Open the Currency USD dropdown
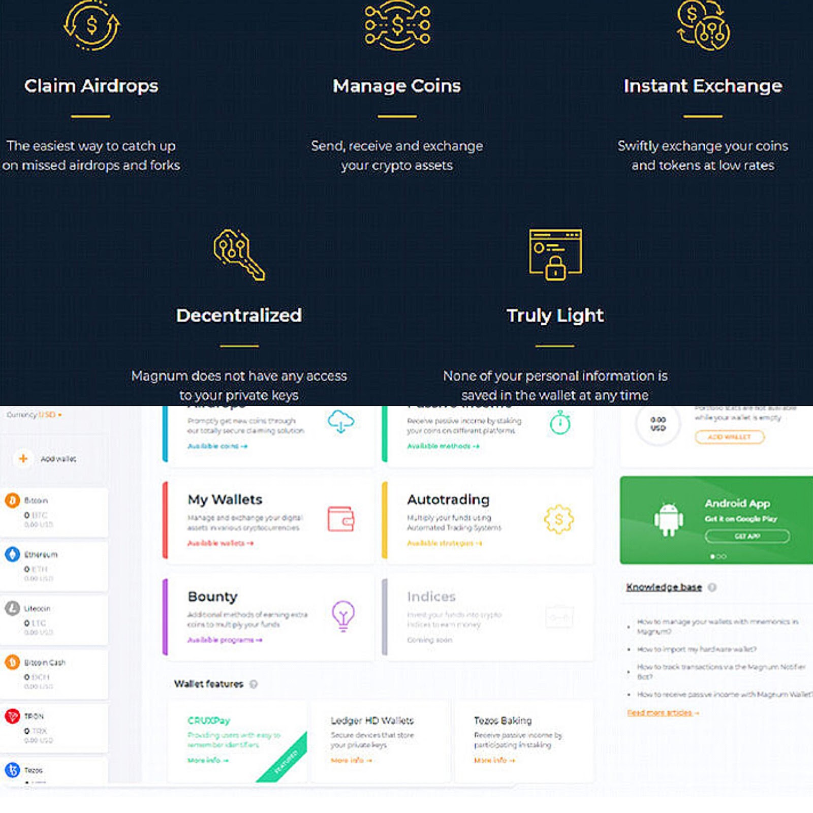Screen dimensions: 813x813 [x=34, y=415]
